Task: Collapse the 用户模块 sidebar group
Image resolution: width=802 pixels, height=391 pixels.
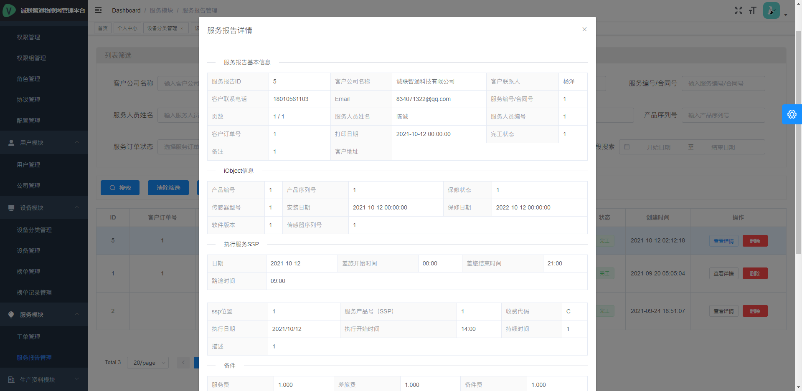Action: tap(44, 143)
